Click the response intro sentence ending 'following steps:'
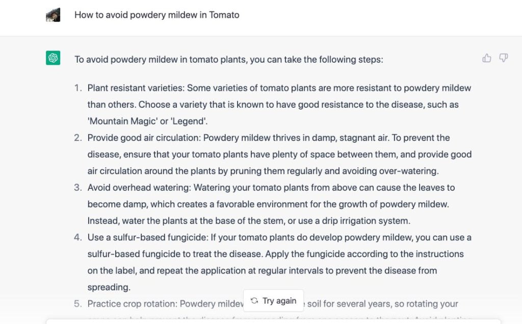 coord(228,59)
